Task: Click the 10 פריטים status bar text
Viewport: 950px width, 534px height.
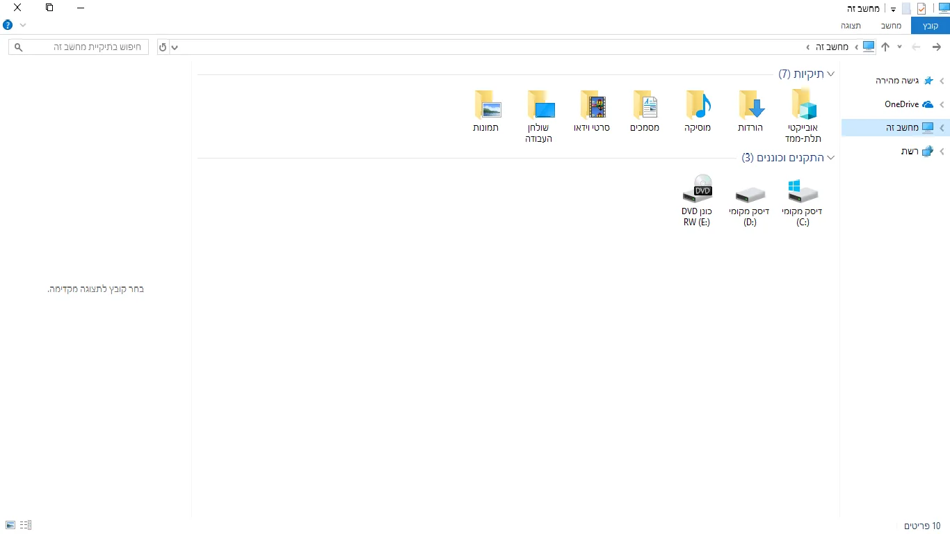Action: [x=922, y=526]
